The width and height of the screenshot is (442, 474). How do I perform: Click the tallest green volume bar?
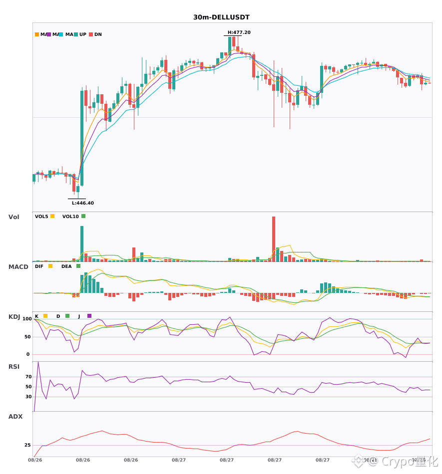82,244
